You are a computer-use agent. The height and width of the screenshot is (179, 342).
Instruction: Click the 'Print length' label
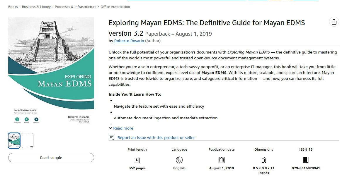137,149
